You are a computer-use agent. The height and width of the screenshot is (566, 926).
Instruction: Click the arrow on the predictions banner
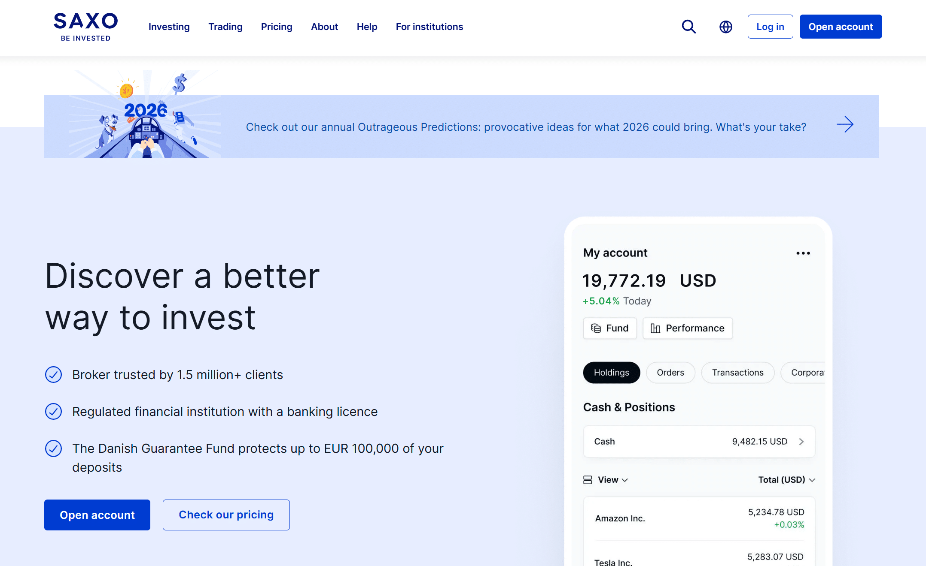coord(845,124)
